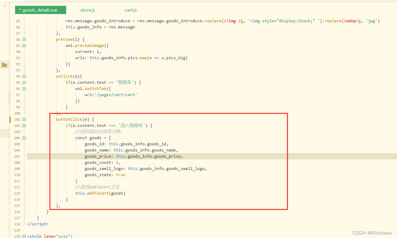Click 'goods_id' property on line 105

[x=94, y=144]
